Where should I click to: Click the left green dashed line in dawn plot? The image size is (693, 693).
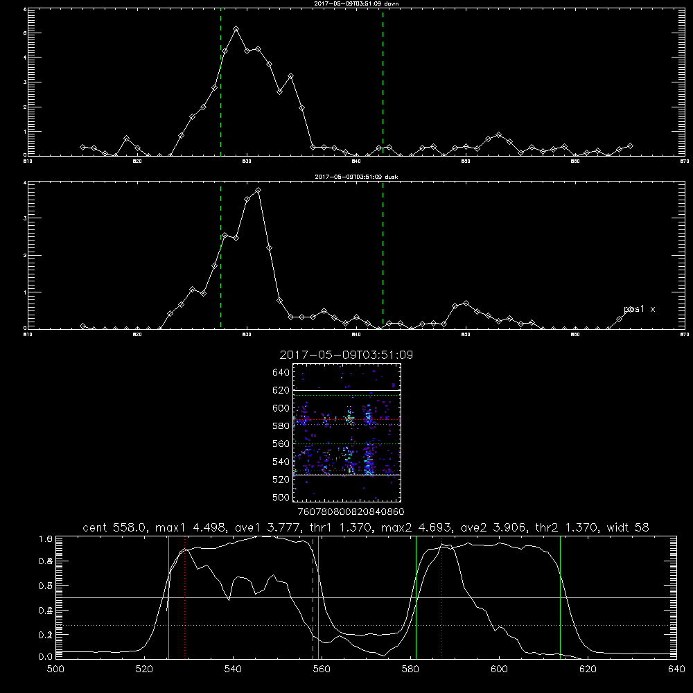tap(220, 84)
